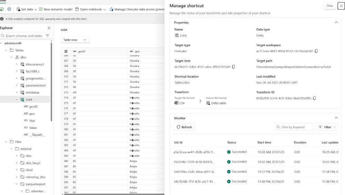Click the dbo2 folder icon
The width and height of the screenshot is (345, 195).
tap(22, 170)
